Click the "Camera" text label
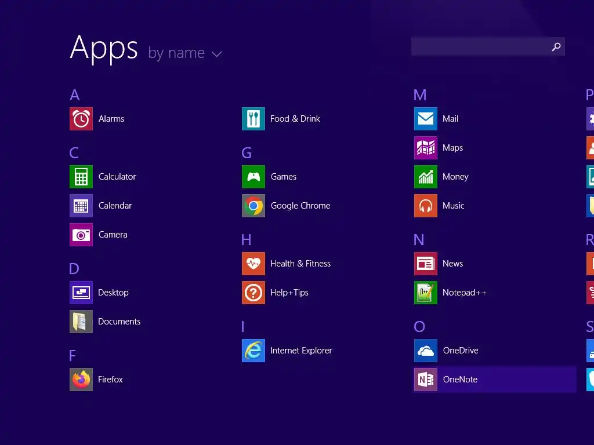594x445 pixels. [113, 235]
